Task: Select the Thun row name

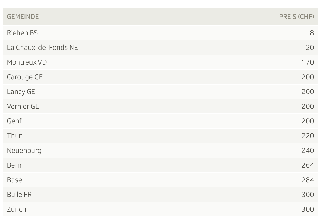Action: (15, 136)
